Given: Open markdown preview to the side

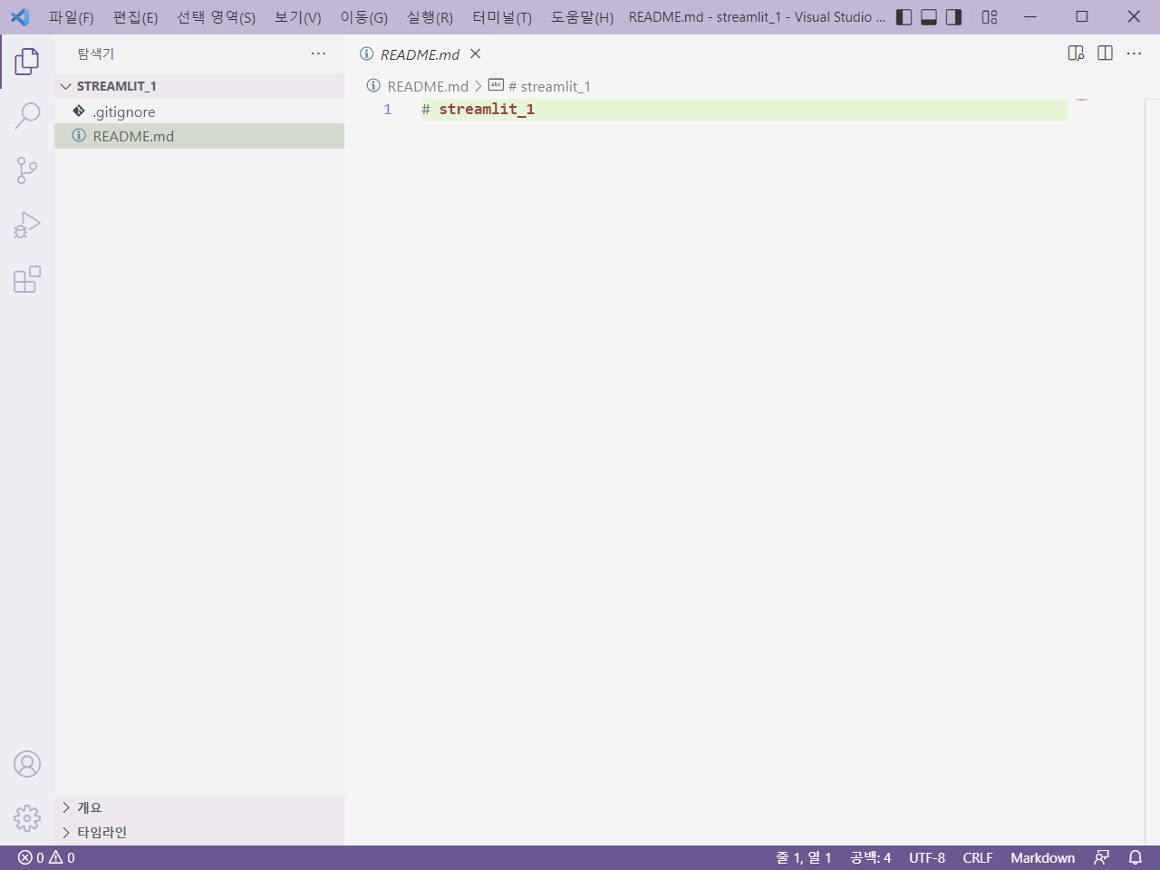Looking at the screenshot, I should pos(1076,53).
